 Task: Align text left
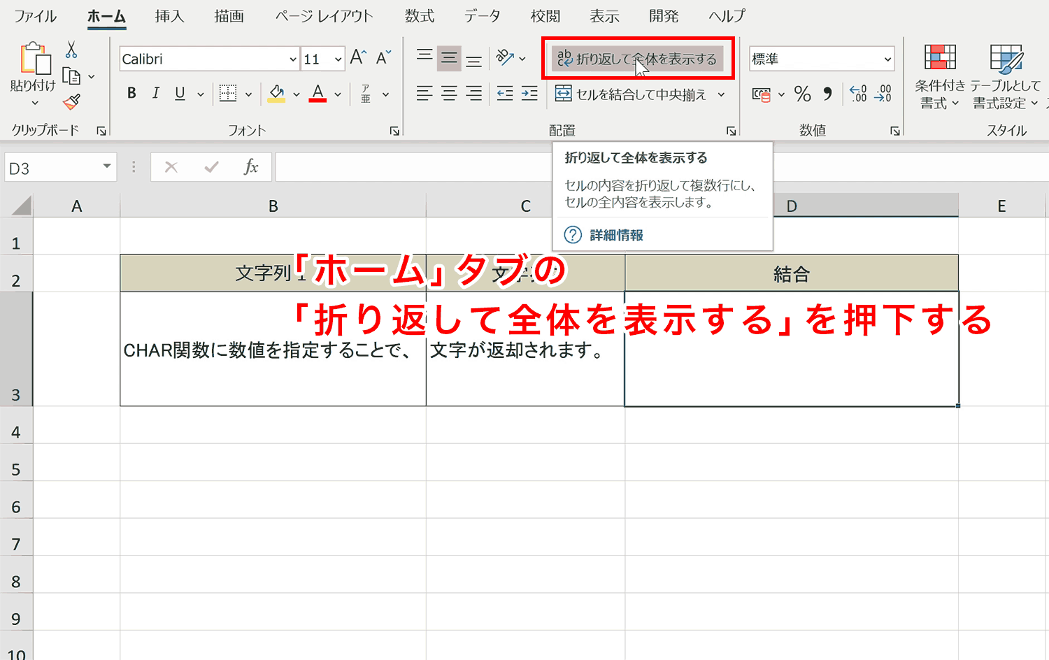point(424,94)
